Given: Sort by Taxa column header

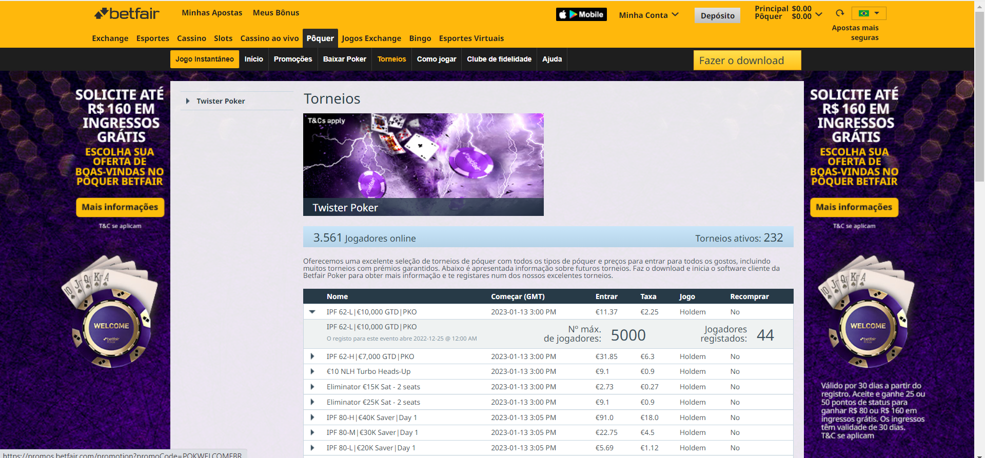Looking at the screenshot, I should coord(648,296).
